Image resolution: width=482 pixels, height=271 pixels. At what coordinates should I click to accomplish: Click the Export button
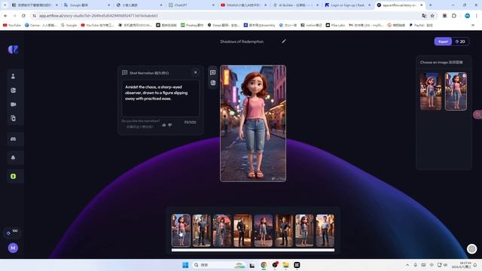[x=443, y=41]
